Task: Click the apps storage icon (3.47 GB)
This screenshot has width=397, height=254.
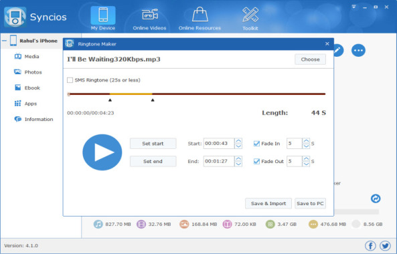Action: [x=270, y=224]
